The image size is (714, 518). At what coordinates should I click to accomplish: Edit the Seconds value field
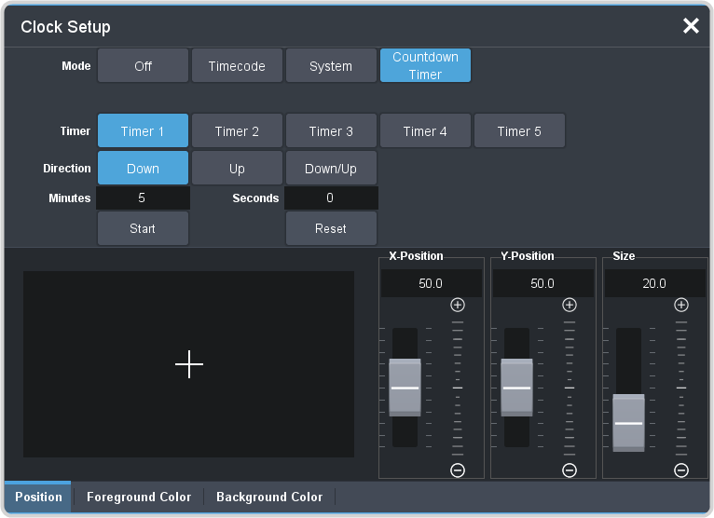[x=331, y=198]
